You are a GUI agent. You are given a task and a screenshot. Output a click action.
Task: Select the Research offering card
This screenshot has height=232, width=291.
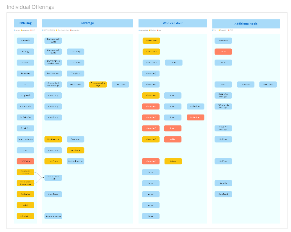pos(25,41)
